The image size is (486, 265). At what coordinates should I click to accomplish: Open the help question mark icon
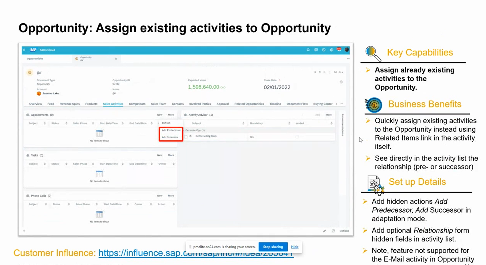(331, 50)
